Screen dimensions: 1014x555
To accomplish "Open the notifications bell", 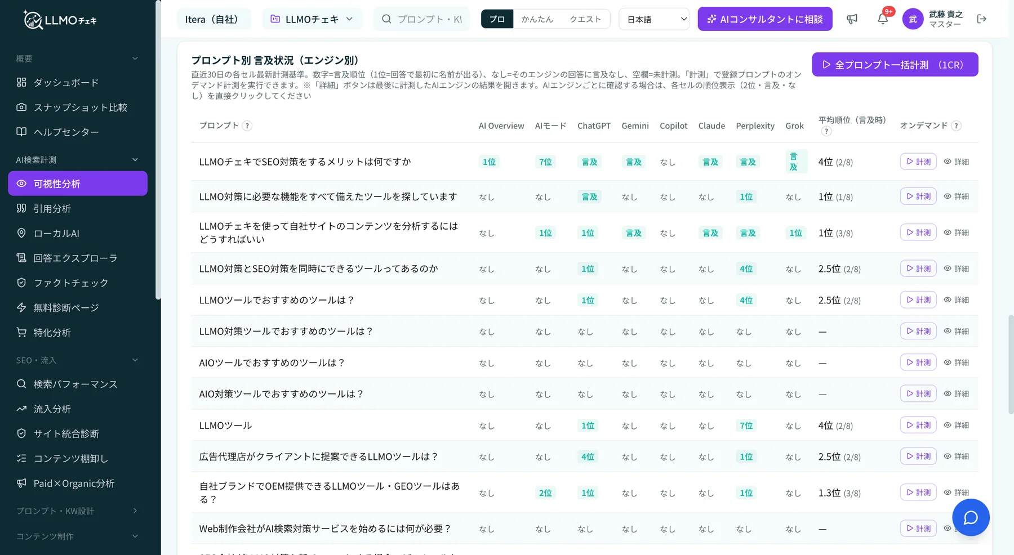I will coord(883,19).
